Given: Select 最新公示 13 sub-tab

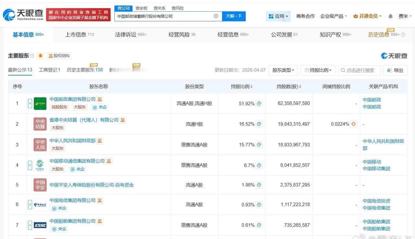Looking at the screenshot, I should click(20, 70).
